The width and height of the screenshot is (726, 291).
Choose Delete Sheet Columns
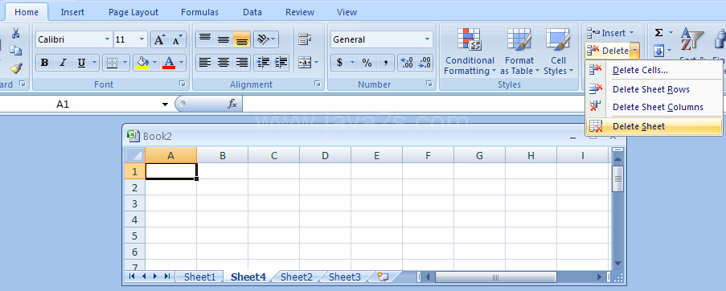point(654,107)
